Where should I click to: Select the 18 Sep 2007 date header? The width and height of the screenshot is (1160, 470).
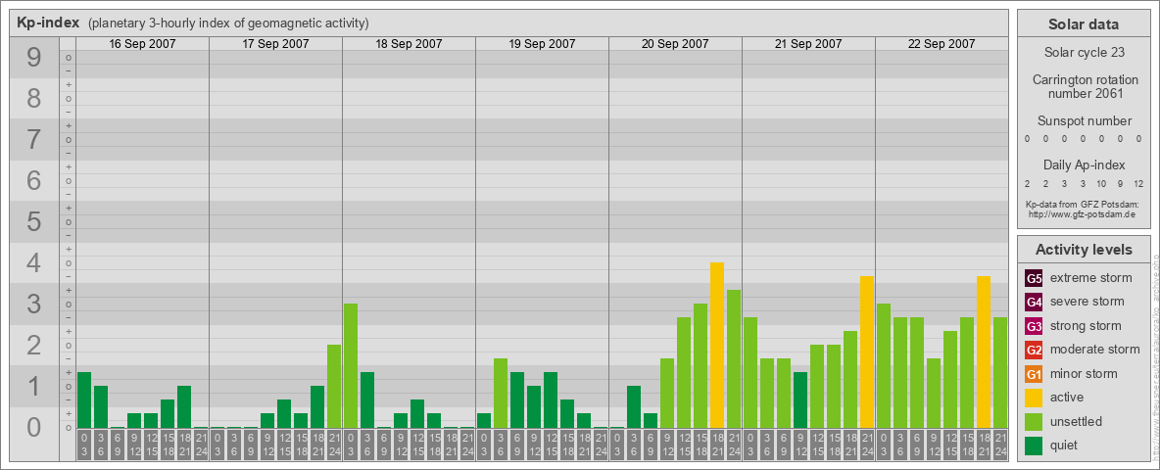pos(409,44)
